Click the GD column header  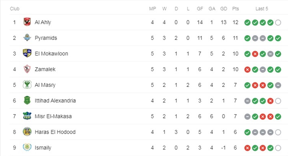point(224,9)
